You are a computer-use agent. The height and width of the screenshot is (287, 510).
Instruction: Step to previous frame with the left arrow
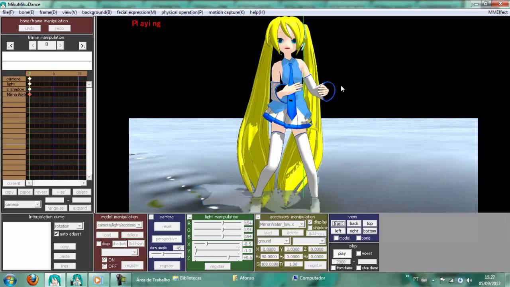click(x=33, y=45)
